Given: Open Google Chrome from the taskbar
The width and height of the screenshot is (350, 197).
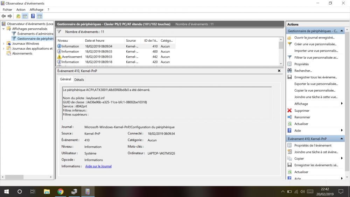Looking at the screenshot, I should pos(60,191).
